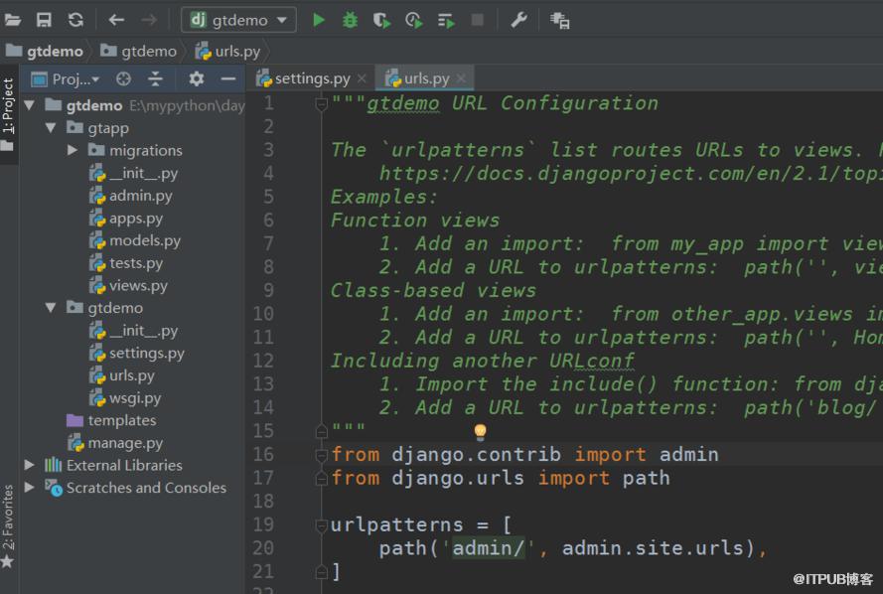
Task: Toggle the 2: Favorites side tool window
Action: [x=8, y=525]
